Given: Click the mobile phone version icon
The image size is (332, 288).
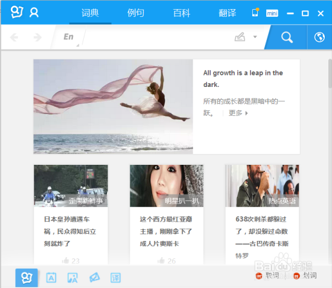Looking at the screenshot, I should [x=255, y=13].
